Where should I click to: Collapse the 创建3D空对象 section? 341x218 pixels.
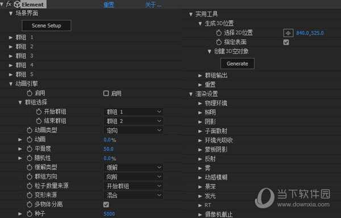point(209,52)
